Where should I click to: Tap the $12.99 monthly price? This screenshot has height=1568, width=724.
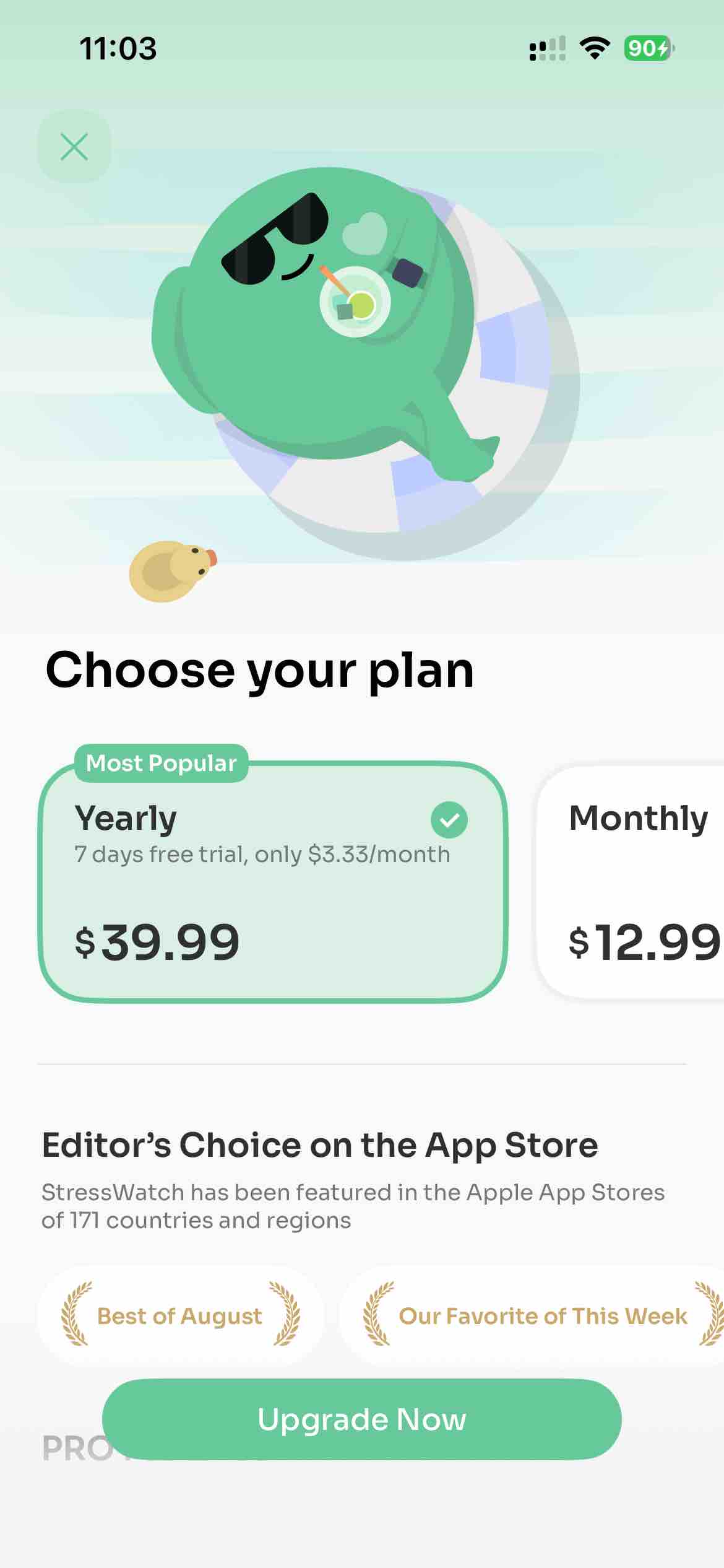click(x=645, y=943)
